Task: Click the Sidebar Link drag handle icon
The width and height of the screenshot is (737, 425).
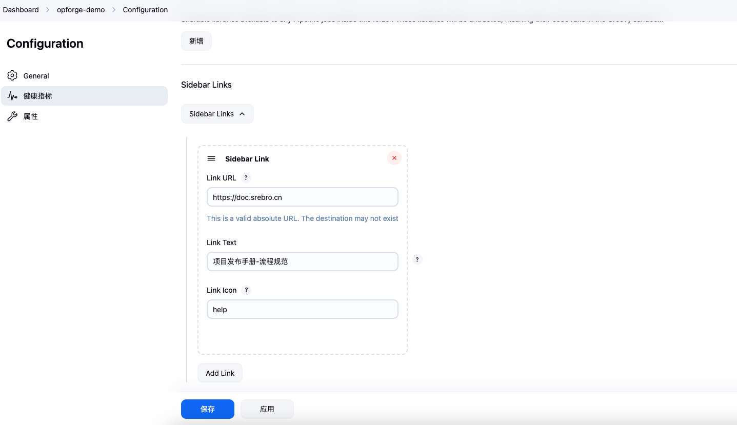Action: click(211, 158)
